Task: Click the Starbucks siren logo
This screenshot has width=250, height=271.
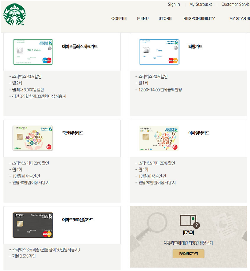Action: 15,15
